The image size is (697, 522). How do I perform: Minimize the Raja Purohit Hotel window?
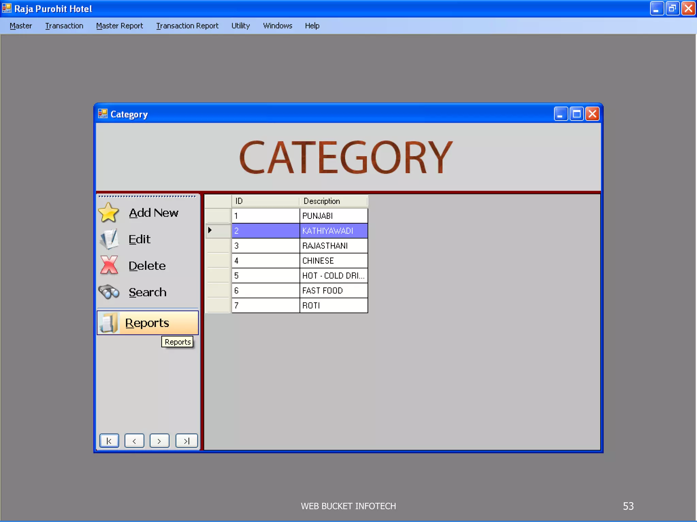pos(657,8)
